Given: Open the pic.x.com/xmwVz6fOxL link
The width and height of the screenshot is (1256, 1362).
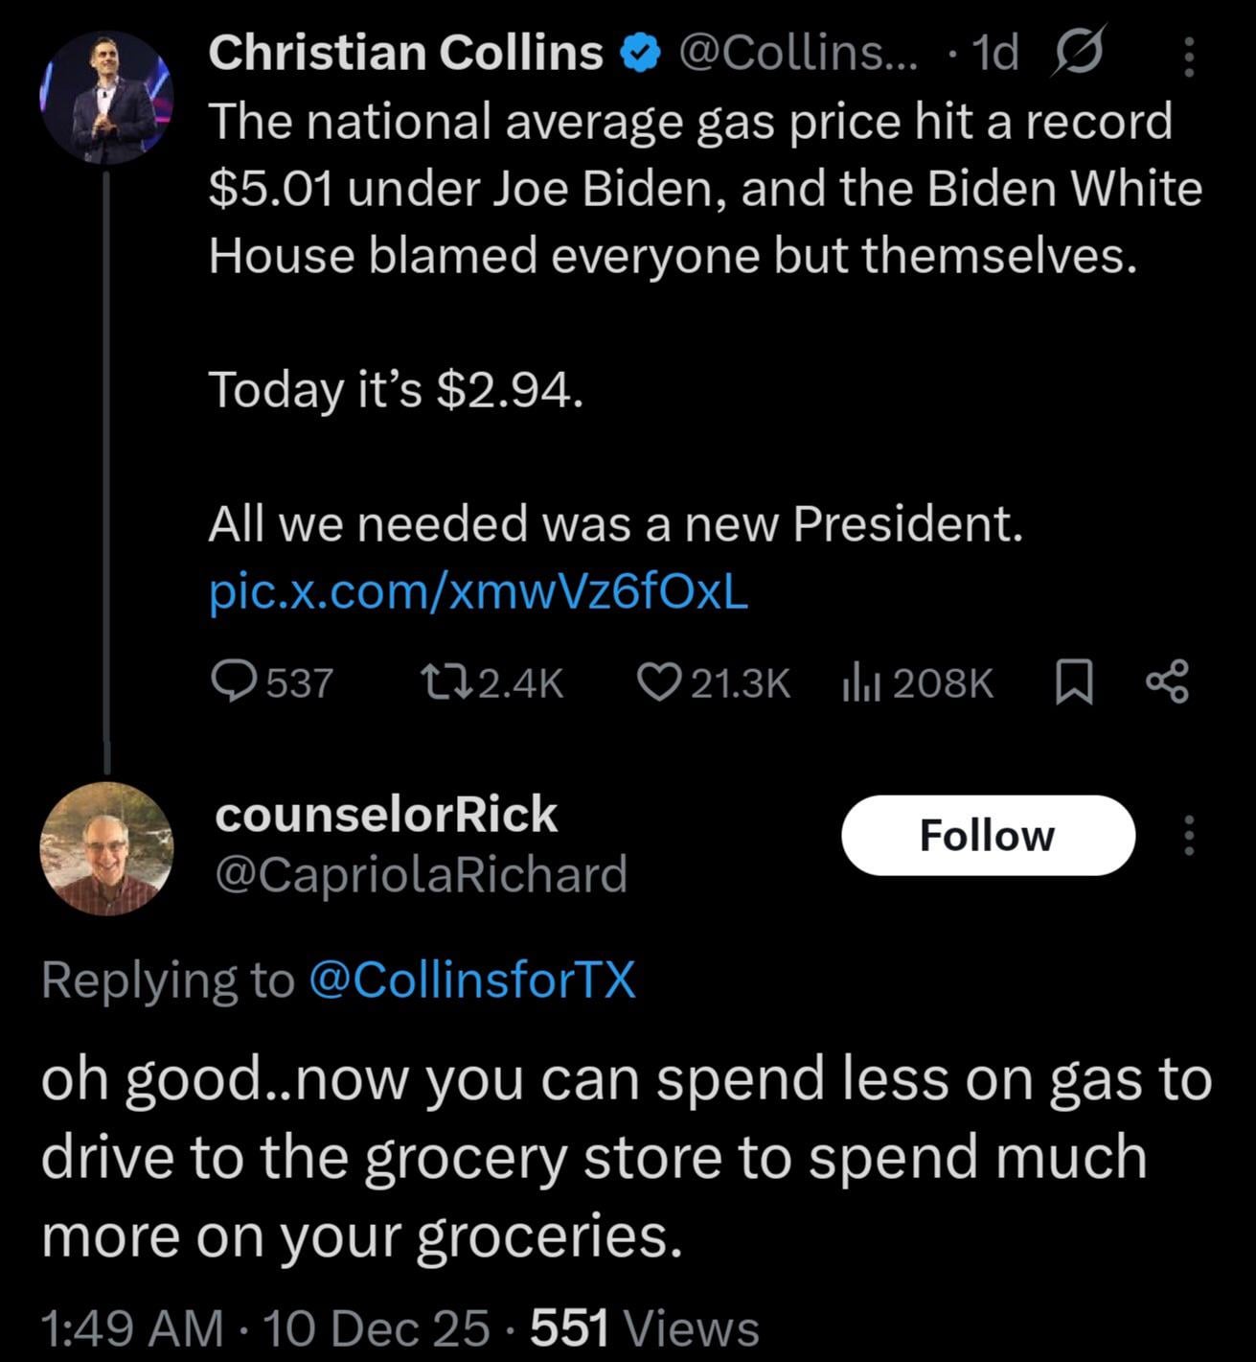Looking at the screenshot, I should [478, 592].
